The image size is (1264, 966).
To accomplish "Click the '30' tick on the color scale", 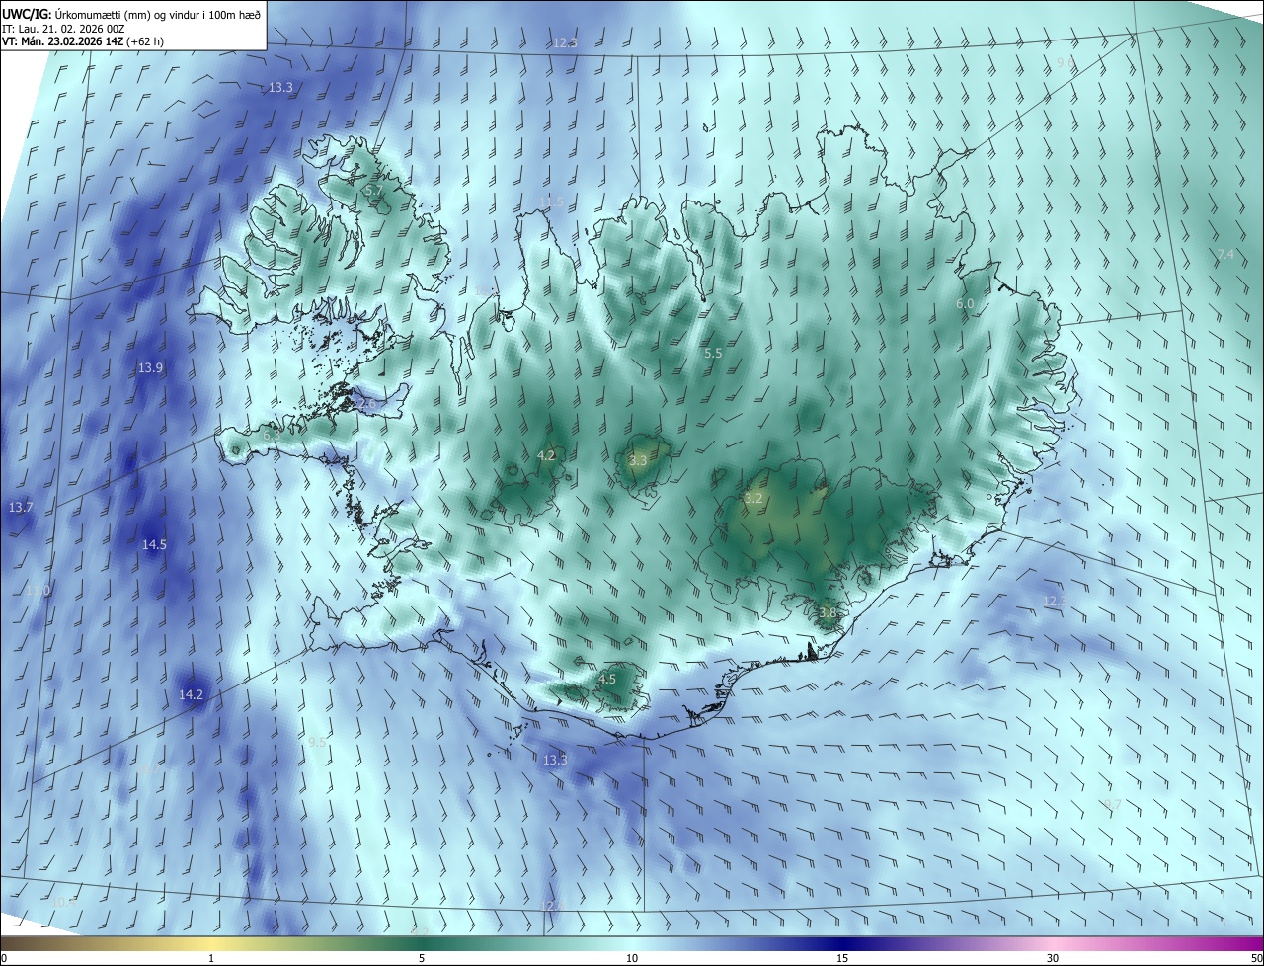I will [1053, 958].
